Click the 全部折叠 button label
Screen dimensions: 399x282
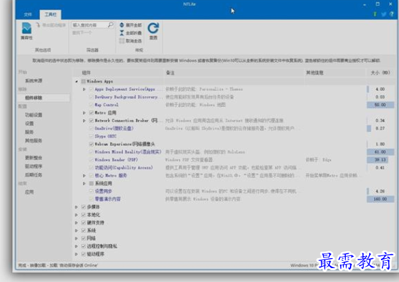pyautogui.click(x=133, y=33)
